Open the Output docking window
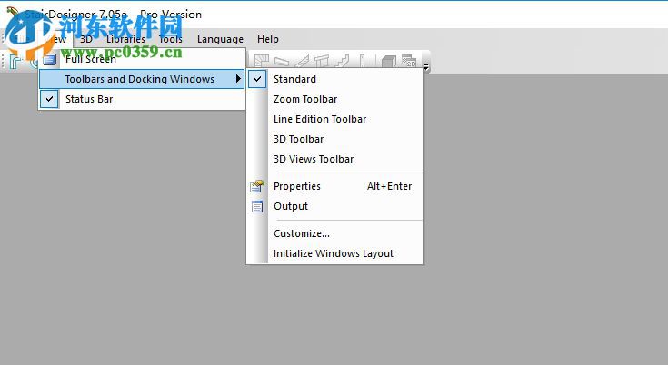Screen dimensions: 668x365 pyautogui.click(x=334, y=206)
